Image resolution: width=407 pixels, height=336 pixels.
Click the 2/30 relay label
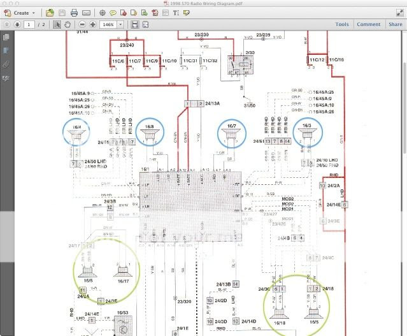click(x=250, y=53)
